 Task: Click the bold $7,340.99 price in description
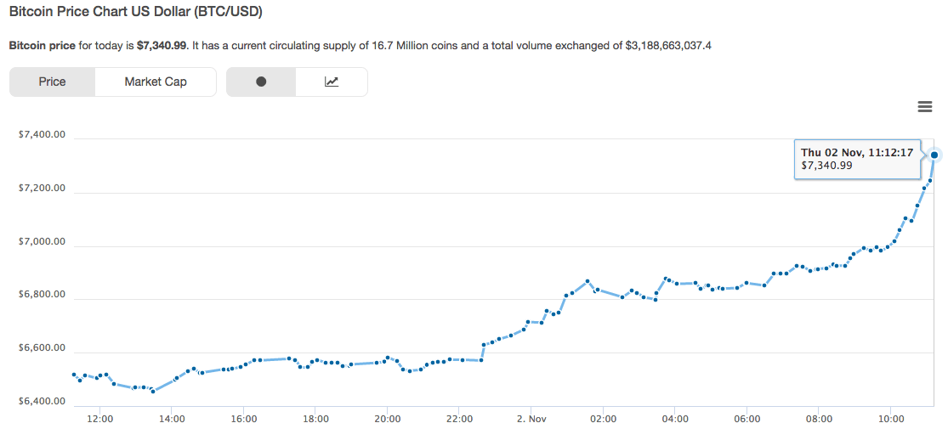161,45
